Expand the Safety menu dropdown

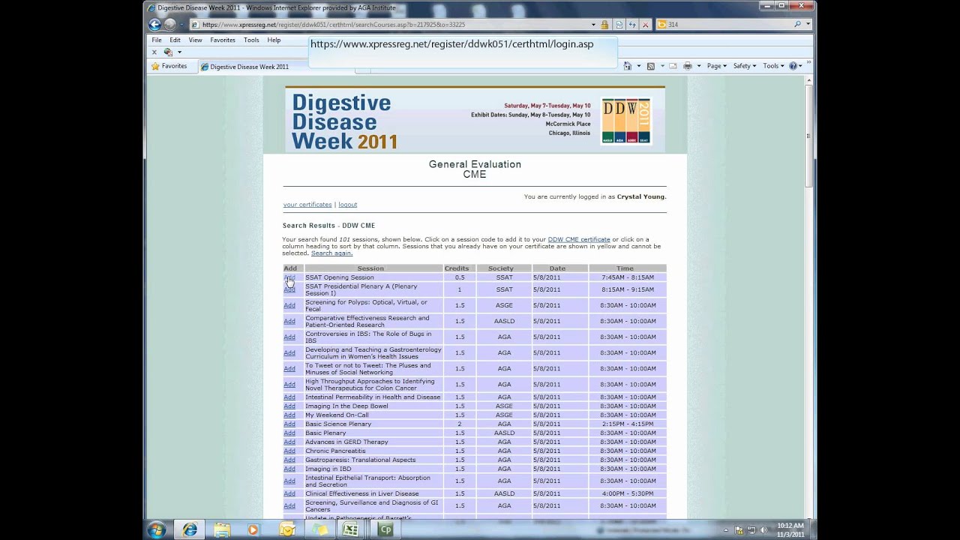click(x=745, y=66)
